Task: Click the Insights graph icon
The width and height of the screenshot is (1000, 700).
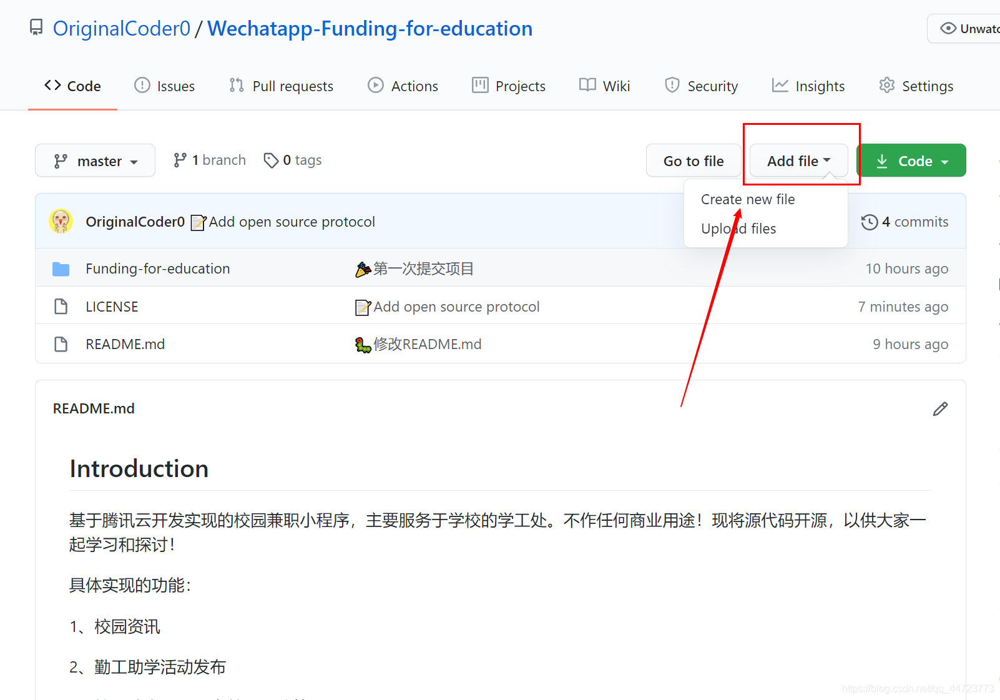Action: tap(780, 85)
